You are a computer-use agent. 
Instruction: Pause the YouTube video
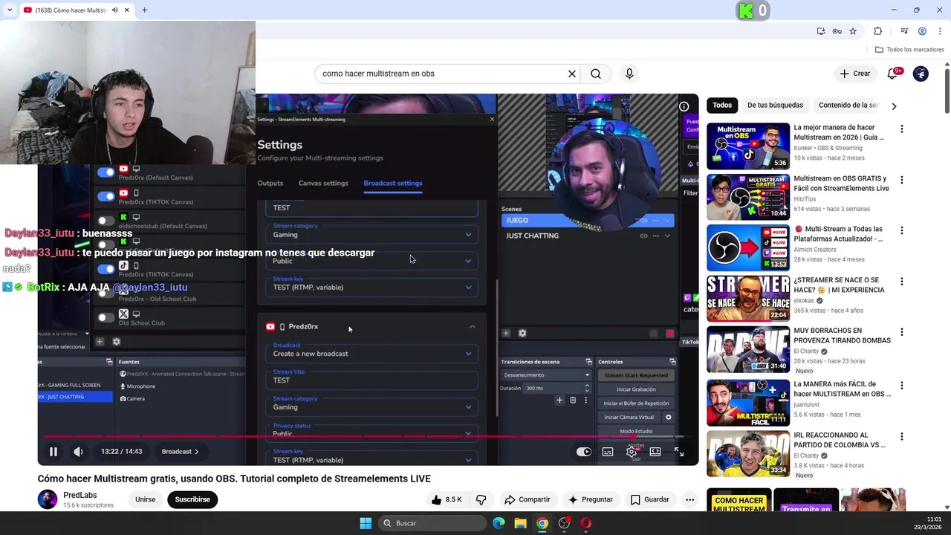[53, 452]
